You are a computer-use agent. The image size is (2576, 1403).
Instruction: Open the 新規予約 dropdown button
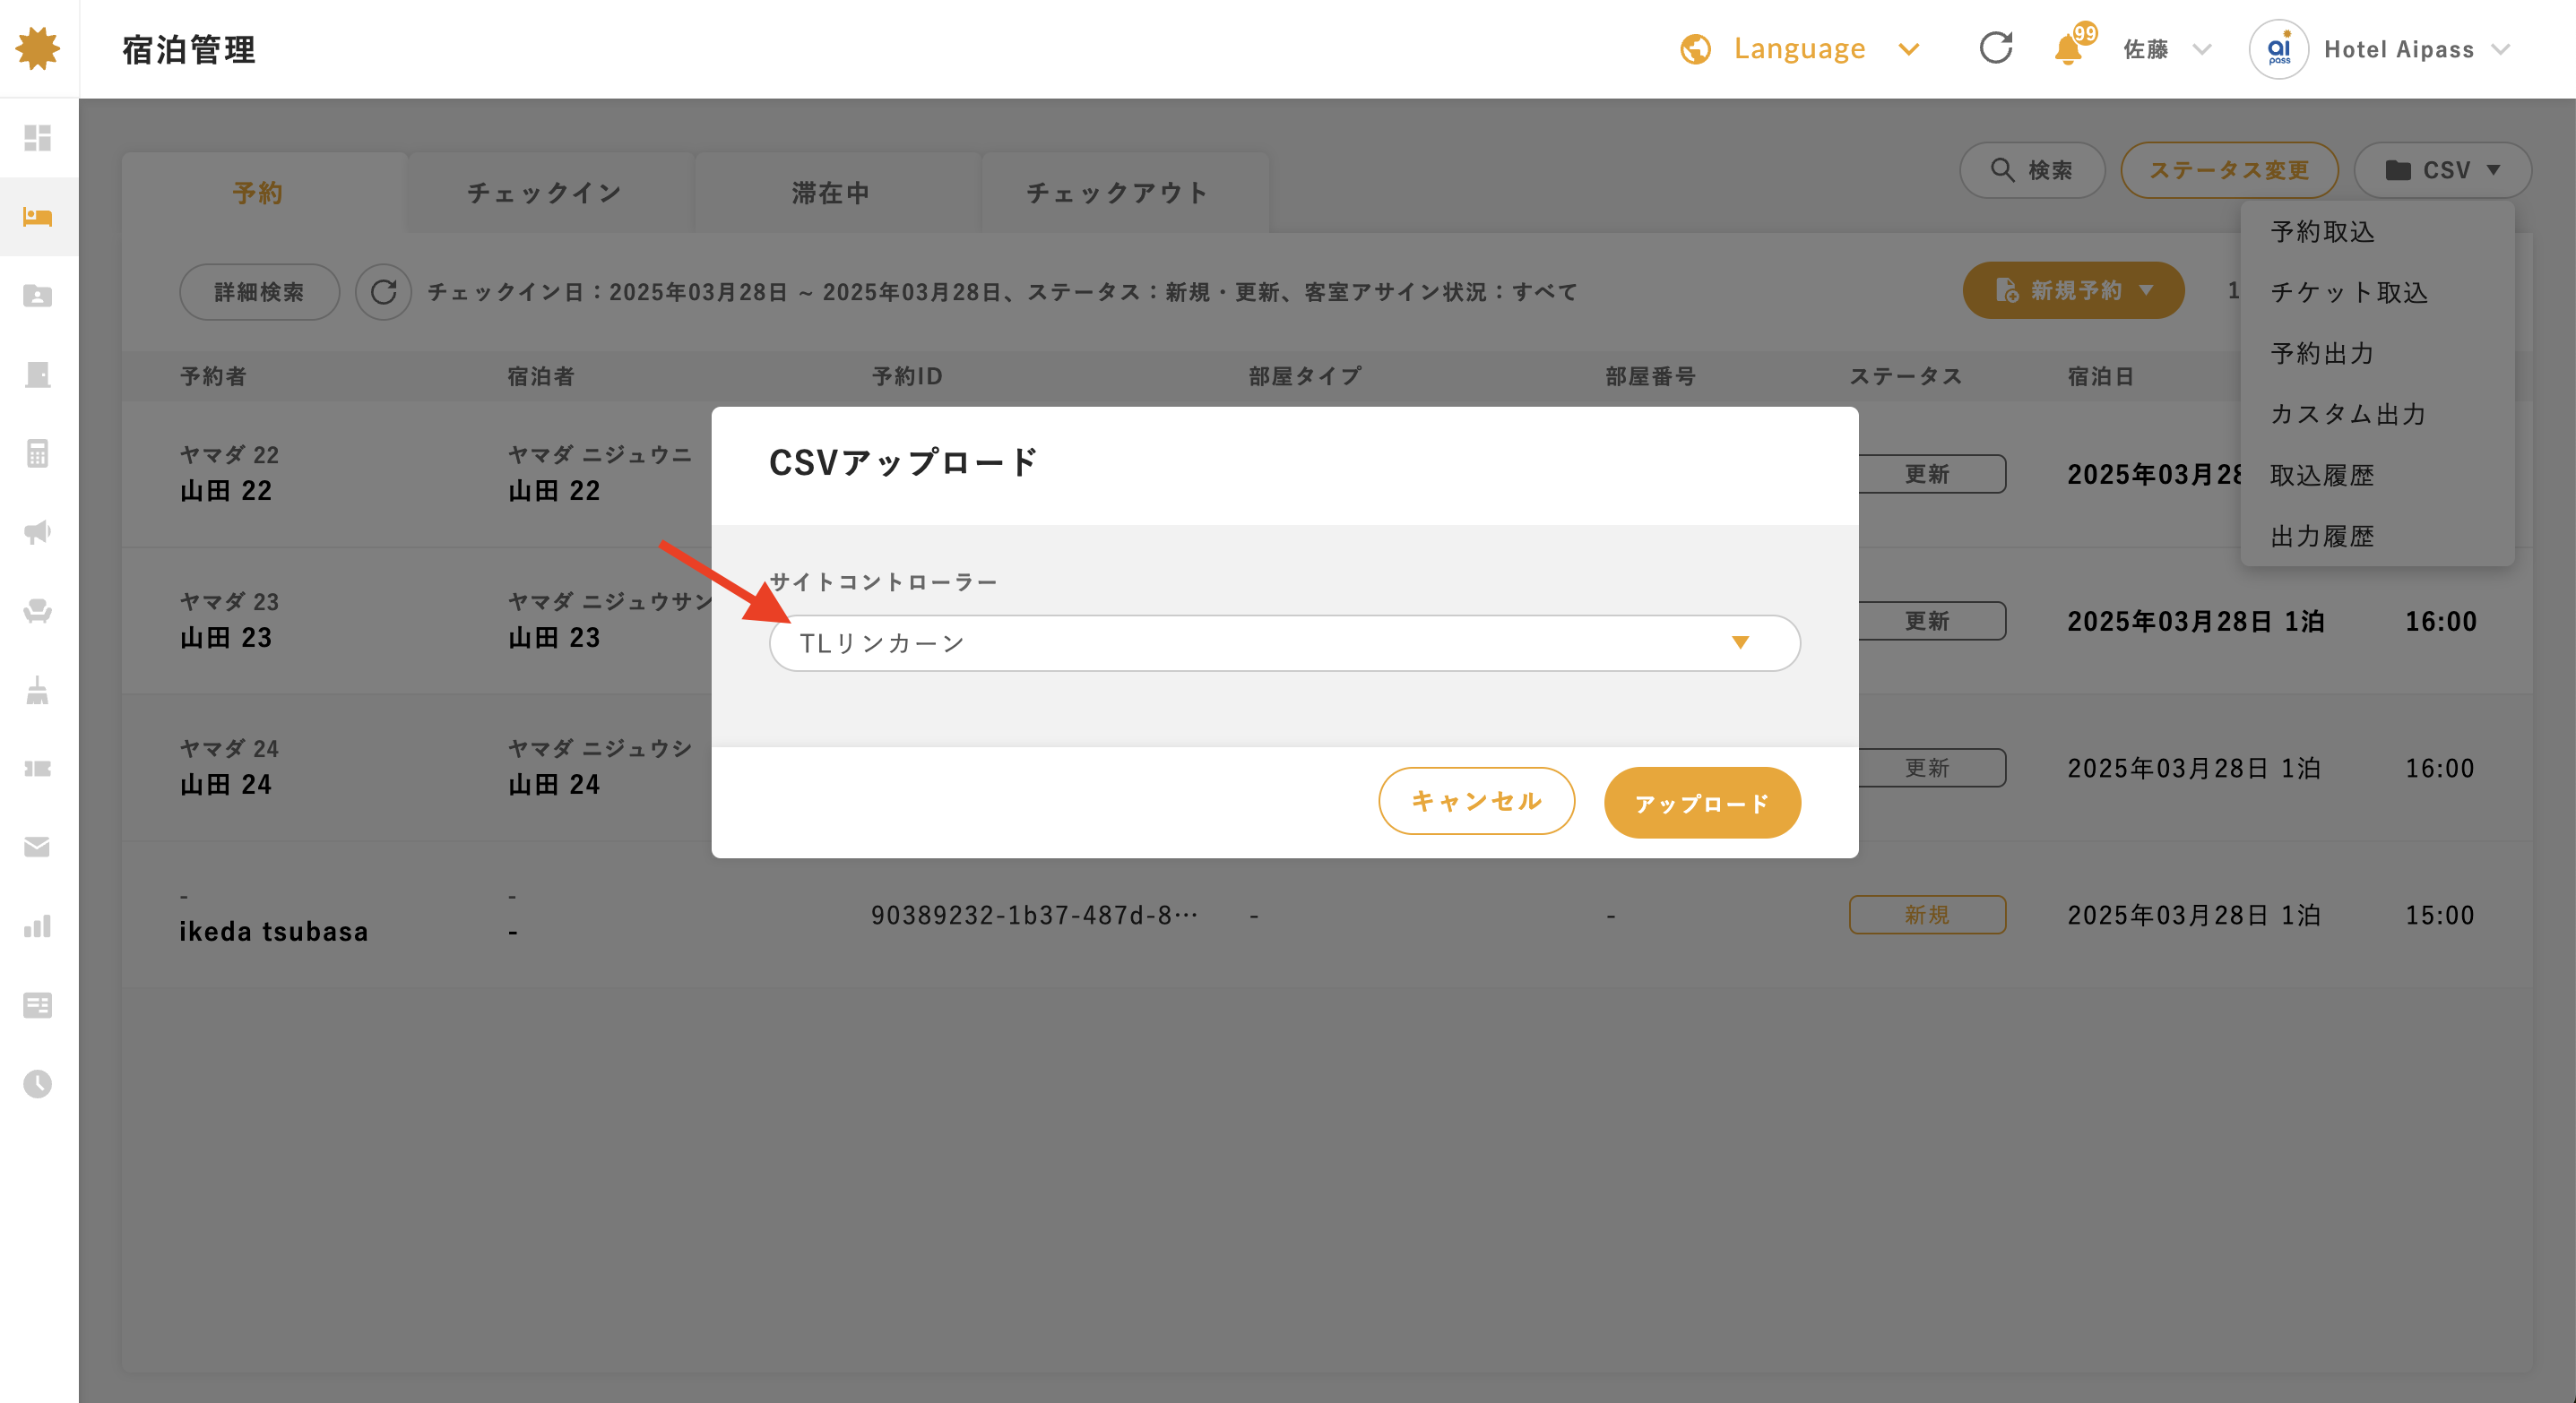coord(2073,291)
